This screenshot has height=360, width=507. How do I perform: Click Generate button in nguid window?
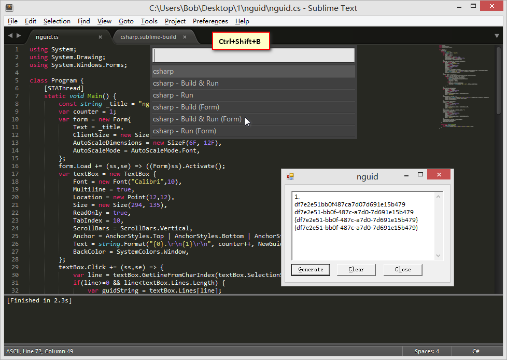[x=311, y=269]
